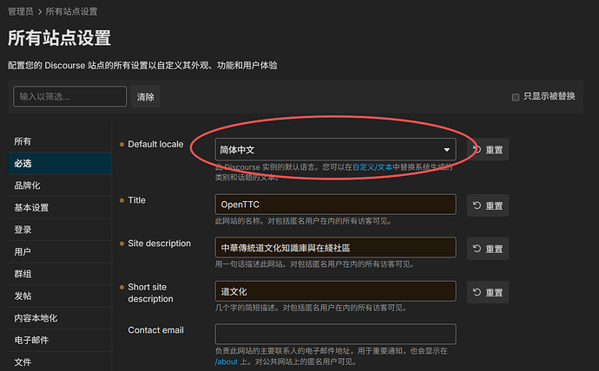Select the 群组 category
599x371 pixels.
point(60,274)
